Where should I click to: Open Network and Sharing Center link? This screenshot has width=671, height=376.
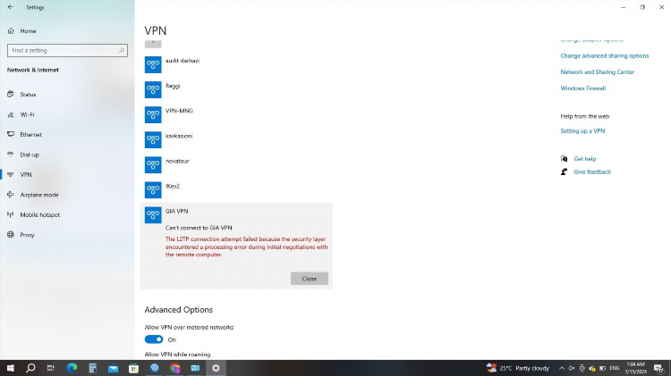[x=598, y=72]
